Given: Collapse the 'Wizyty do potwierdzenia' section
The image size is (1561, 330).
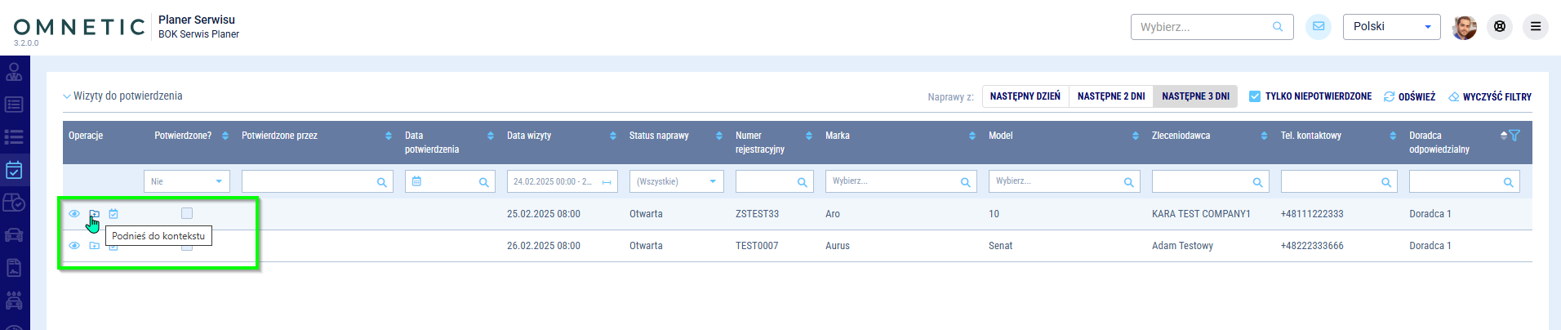Looking at the screenshot, I should (x=67, y=96).
